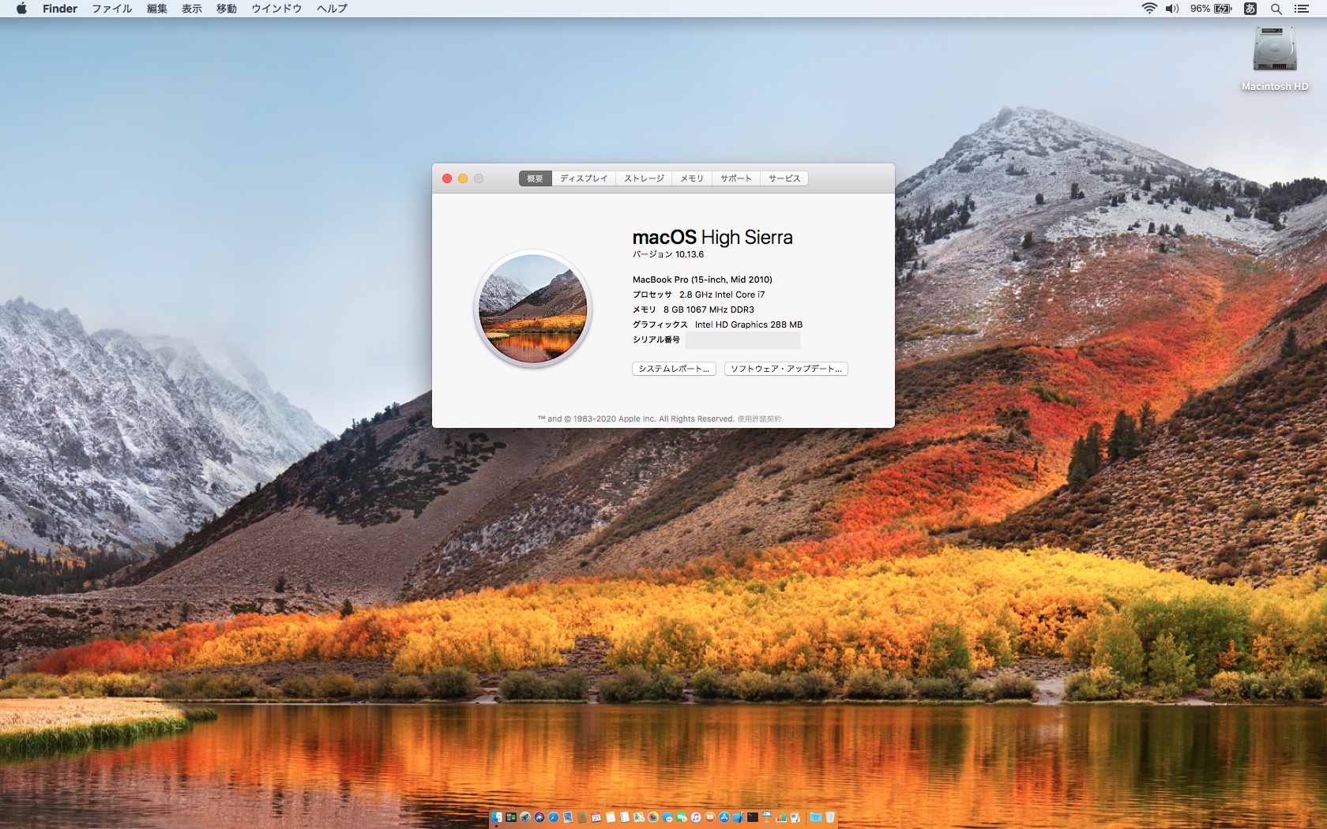Open Reminders from the Dock

coord(625,817)
